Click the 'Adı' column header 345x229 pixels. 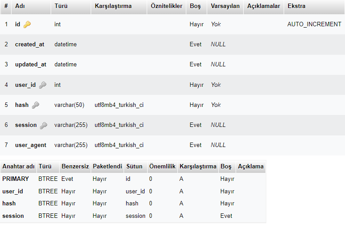20,6
